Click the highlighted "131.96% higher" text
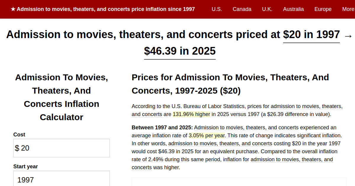Image resolution: width=355 pixels, height=186 pixels. tap(191, 114)
